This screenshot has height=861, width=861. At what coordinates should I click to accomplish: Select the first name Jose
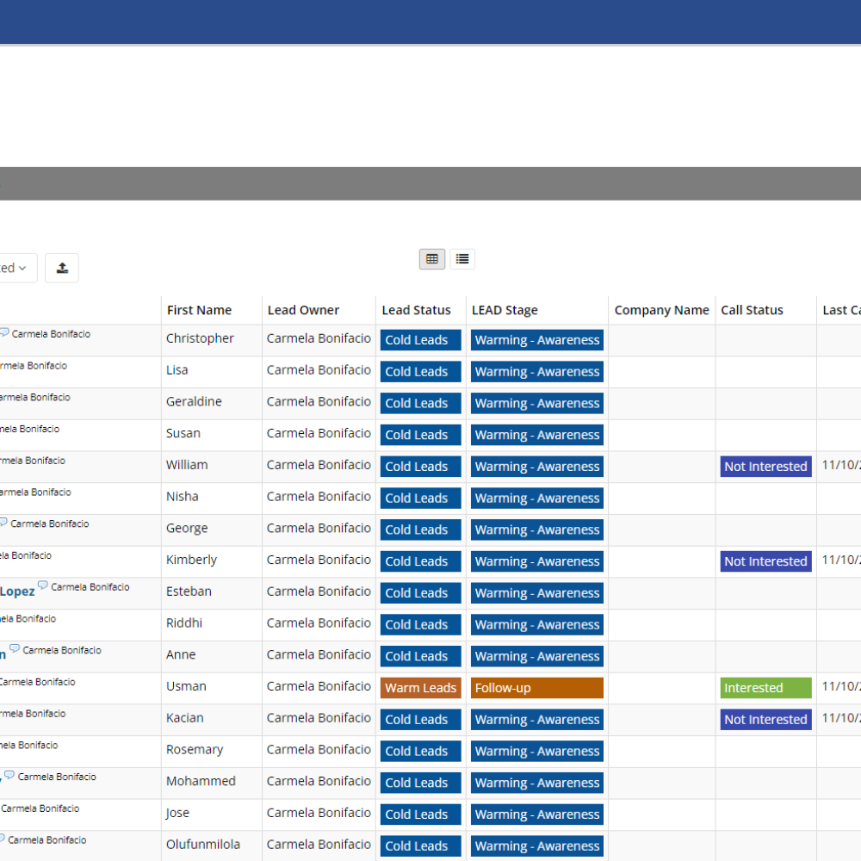pyautogui.click(x=177, y=814)
